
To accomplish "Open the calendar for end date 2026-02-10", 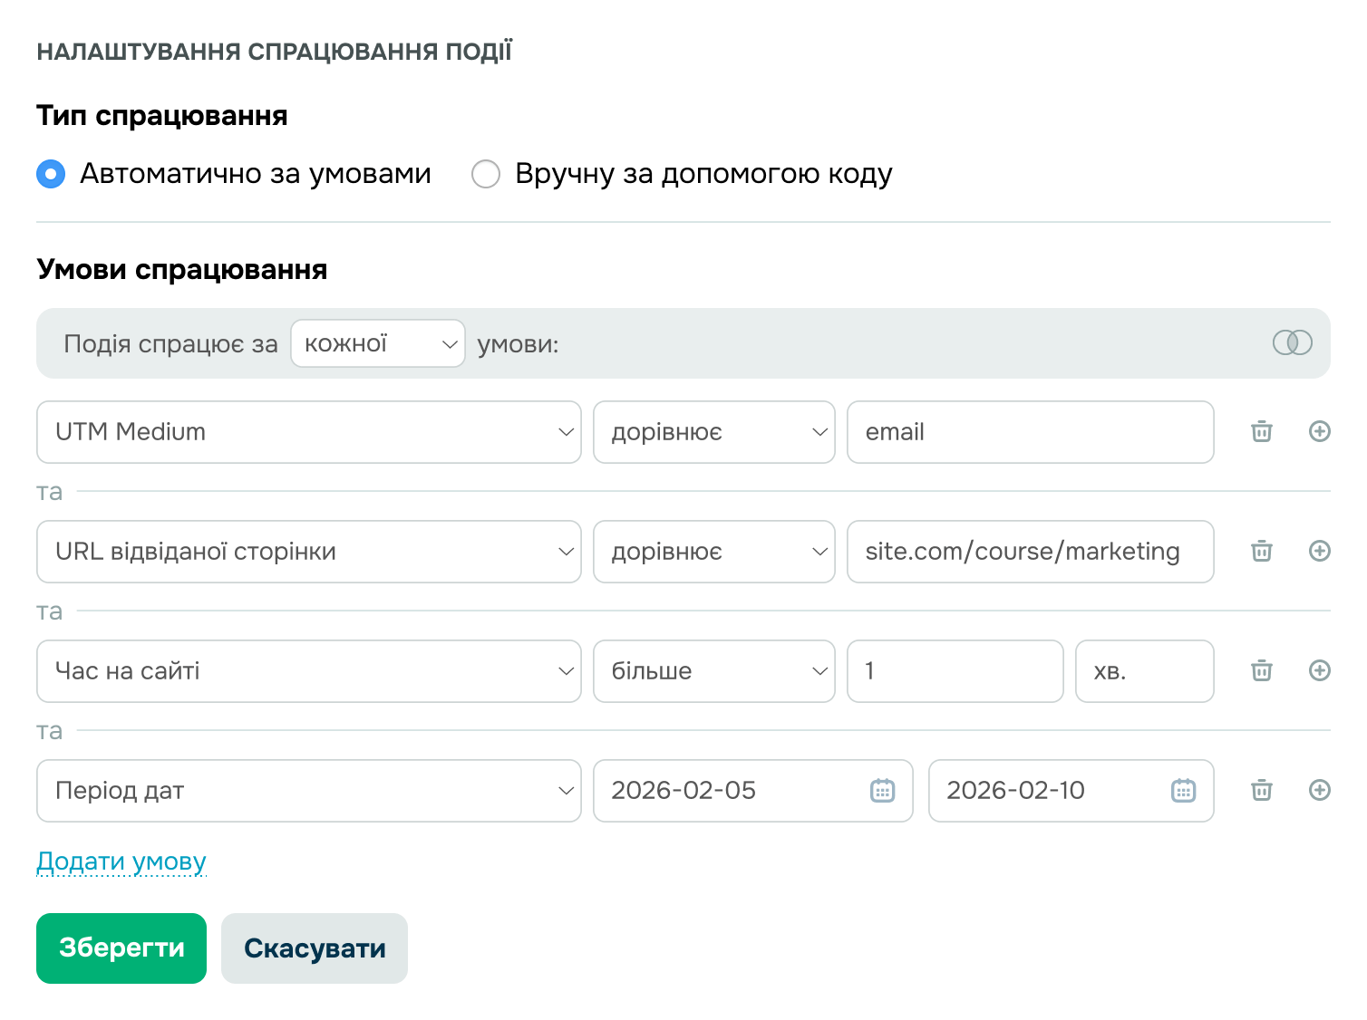I will [1182, 790].
